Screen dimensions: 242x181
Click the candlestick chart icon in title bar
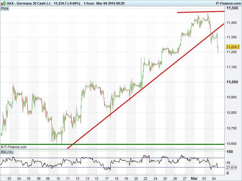pos(3,3)
